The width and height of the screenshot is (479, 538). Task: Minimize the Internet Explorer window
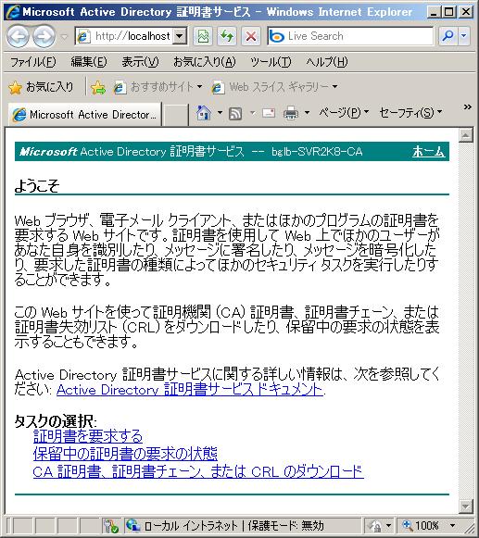pyautogui.click(x=434, y=13)
